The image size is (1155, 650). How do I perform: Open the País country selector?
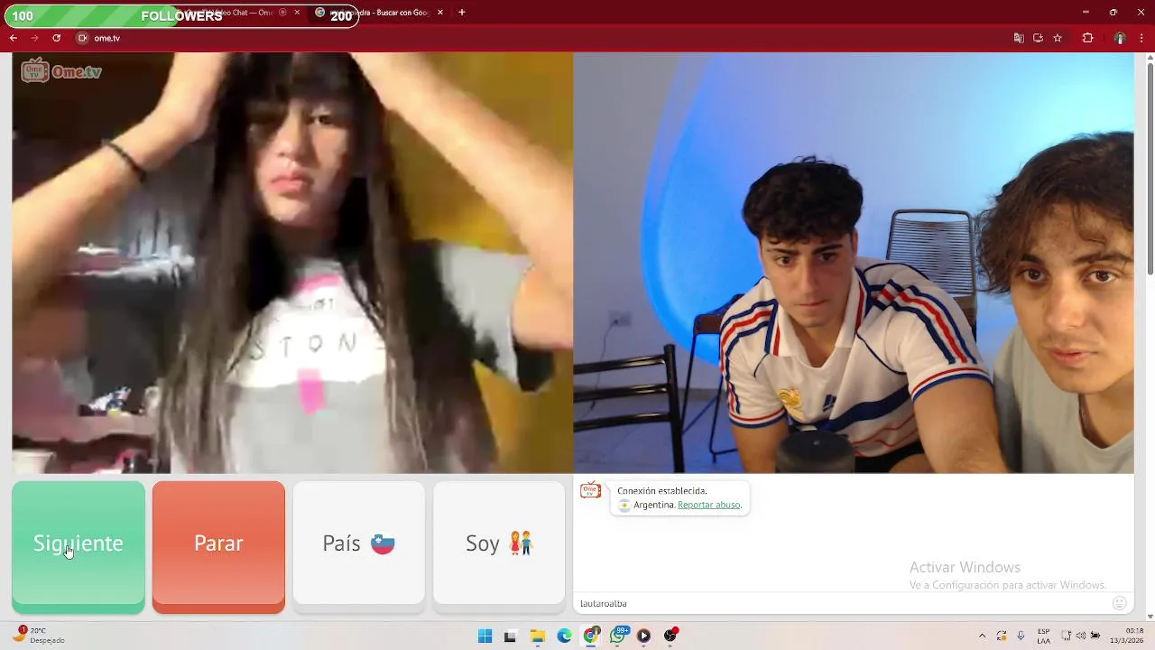[358, 543]
